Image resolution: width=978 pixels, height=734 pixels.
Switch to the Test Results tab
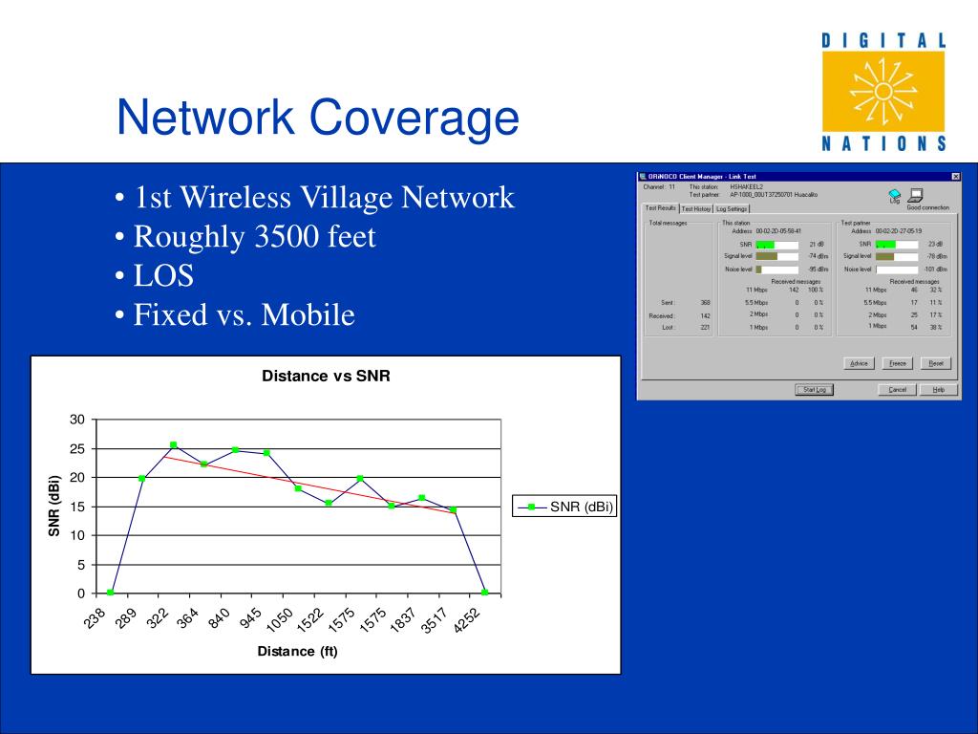661,207
